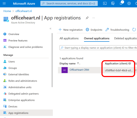The image size is (137, 118).
Task: Click the Azure Active Directory blade icon
Action: pos(6,19)
